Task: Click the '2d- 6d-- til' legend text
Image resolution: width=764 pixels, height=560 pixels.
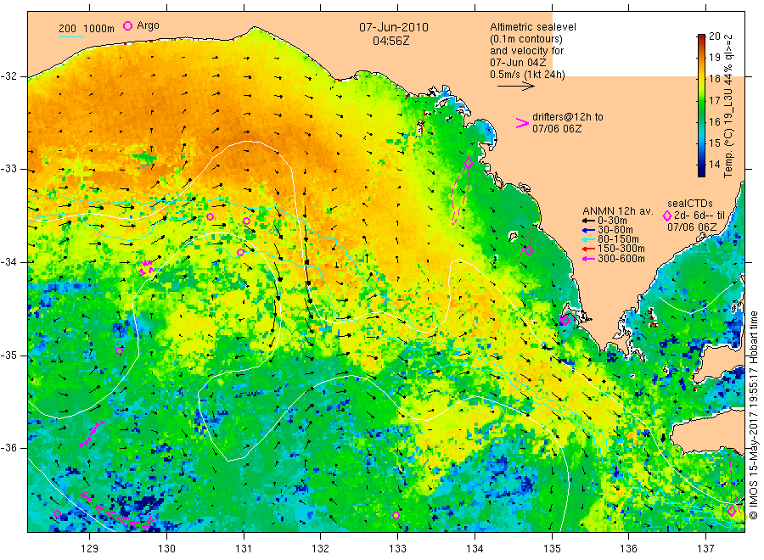Action: point(699,216)
